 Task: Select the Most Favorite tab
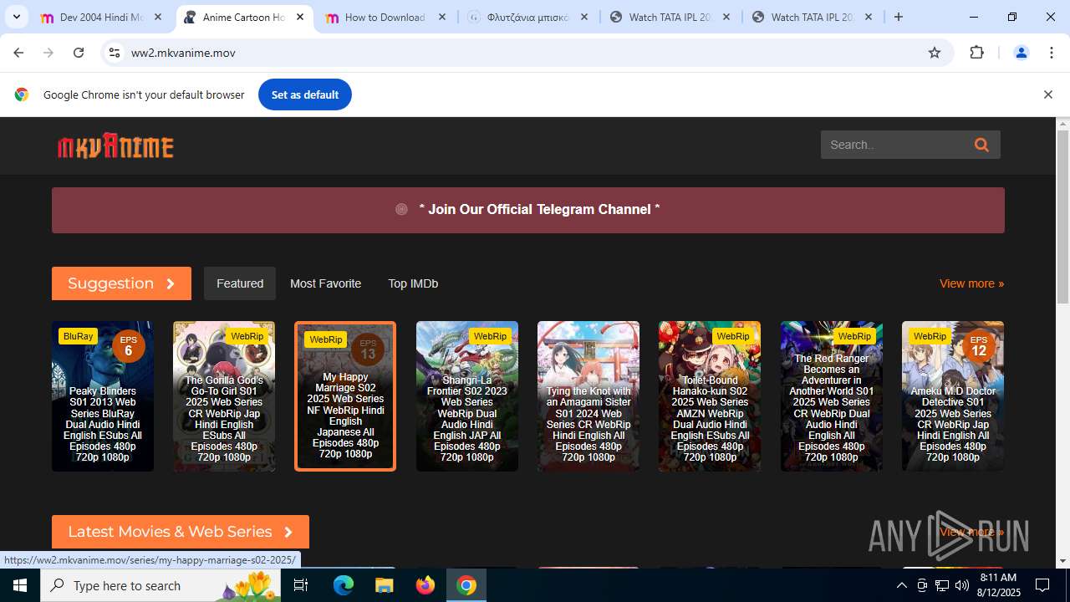[x=325, y=283]
